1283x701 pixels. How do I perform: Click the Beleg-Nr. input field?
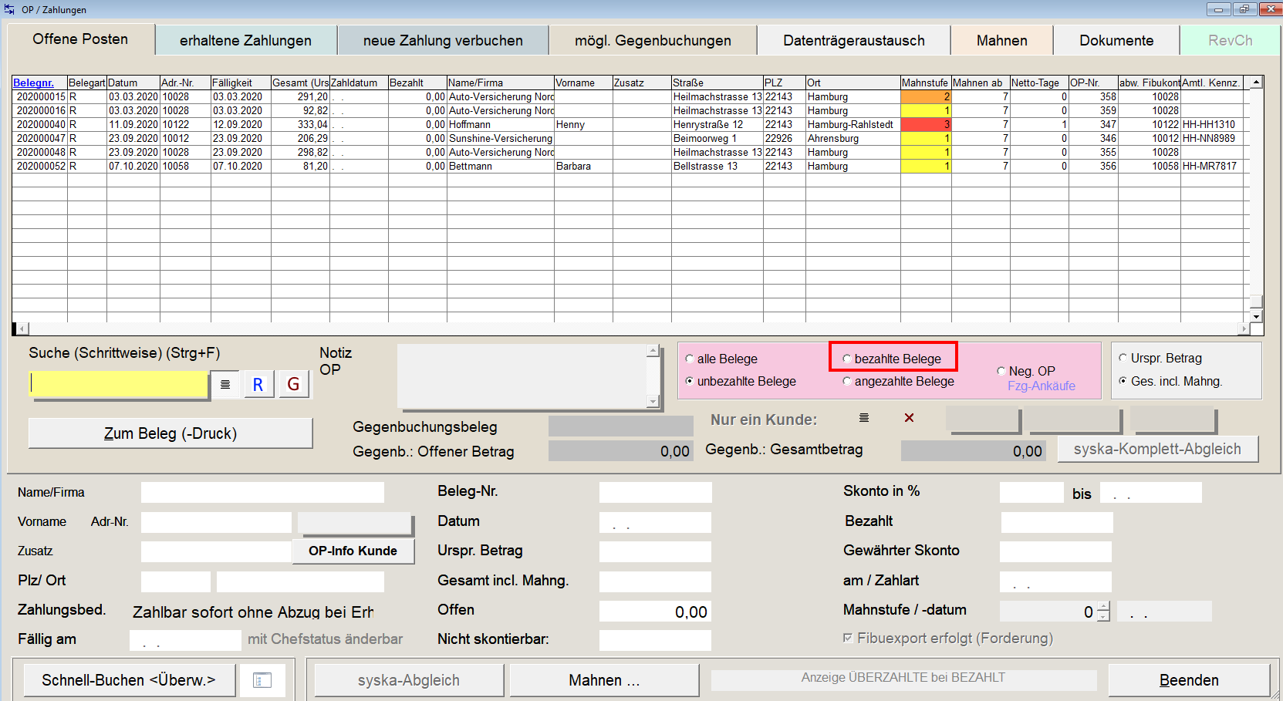[x=655, y=492]
